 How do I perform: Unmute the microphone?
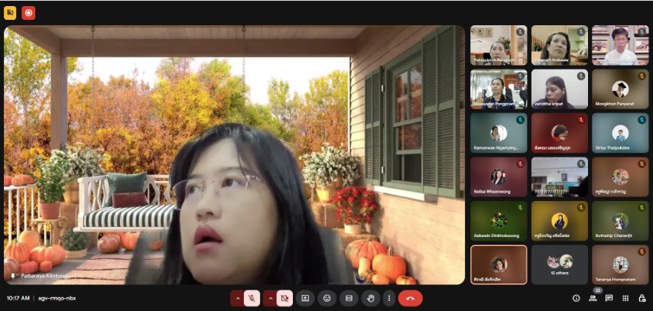[x=252, y=298]
